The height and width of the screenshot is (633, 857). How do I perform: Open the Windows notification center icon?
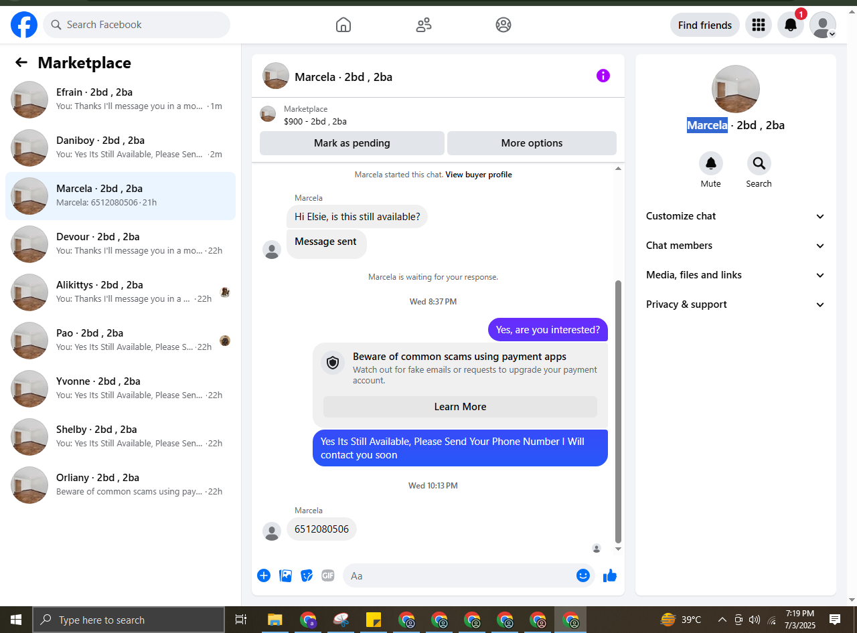tap(835, 620)
